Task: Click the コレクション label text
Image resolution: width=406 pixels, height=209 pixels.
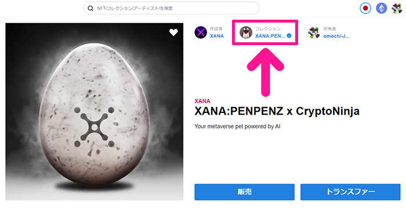Action: pyautogui.click(x=268, y=29)
